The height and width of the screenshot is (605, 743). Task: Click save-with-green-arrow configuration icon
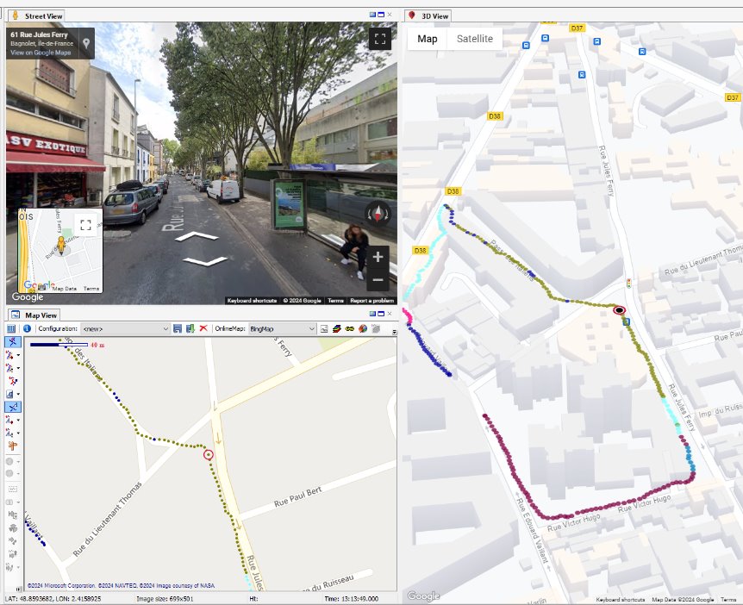190,329
